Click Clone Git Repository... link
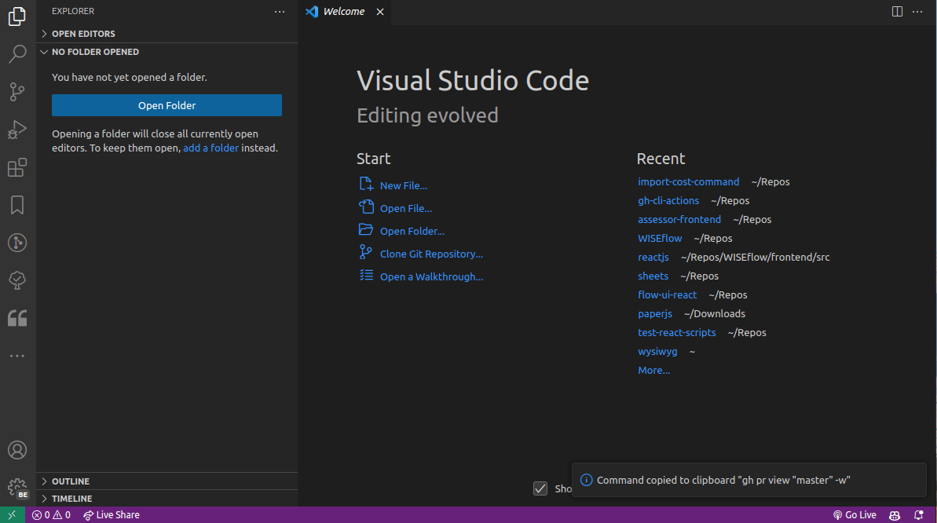This screenshot has height=523, width=937. (x=431, y=254)
